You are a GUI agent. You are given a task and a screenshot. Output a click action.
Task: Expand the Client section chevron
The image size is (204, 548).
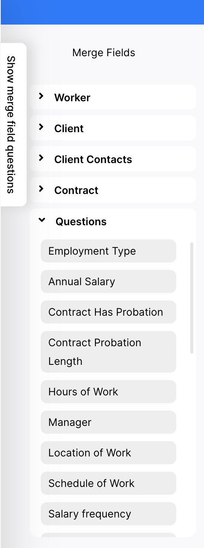pyautogui.click(x=41, y=127)
